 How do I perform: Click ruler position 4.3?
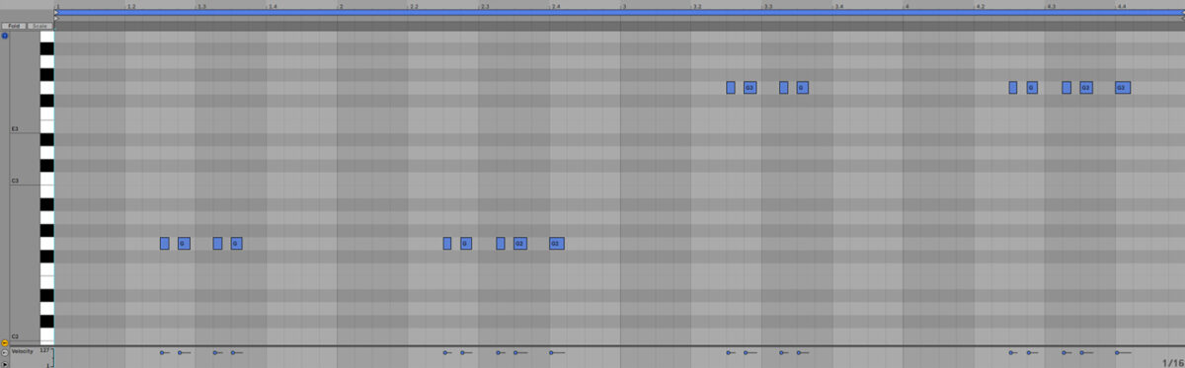(1052, 6)
